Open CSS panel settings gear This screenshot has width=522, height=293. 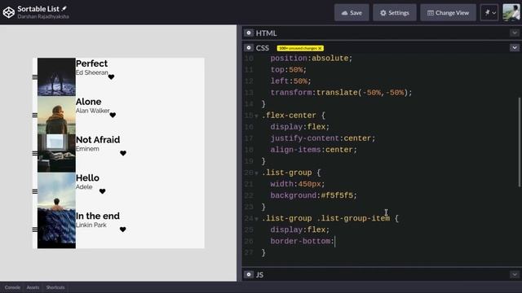click(x=248, y=48)
